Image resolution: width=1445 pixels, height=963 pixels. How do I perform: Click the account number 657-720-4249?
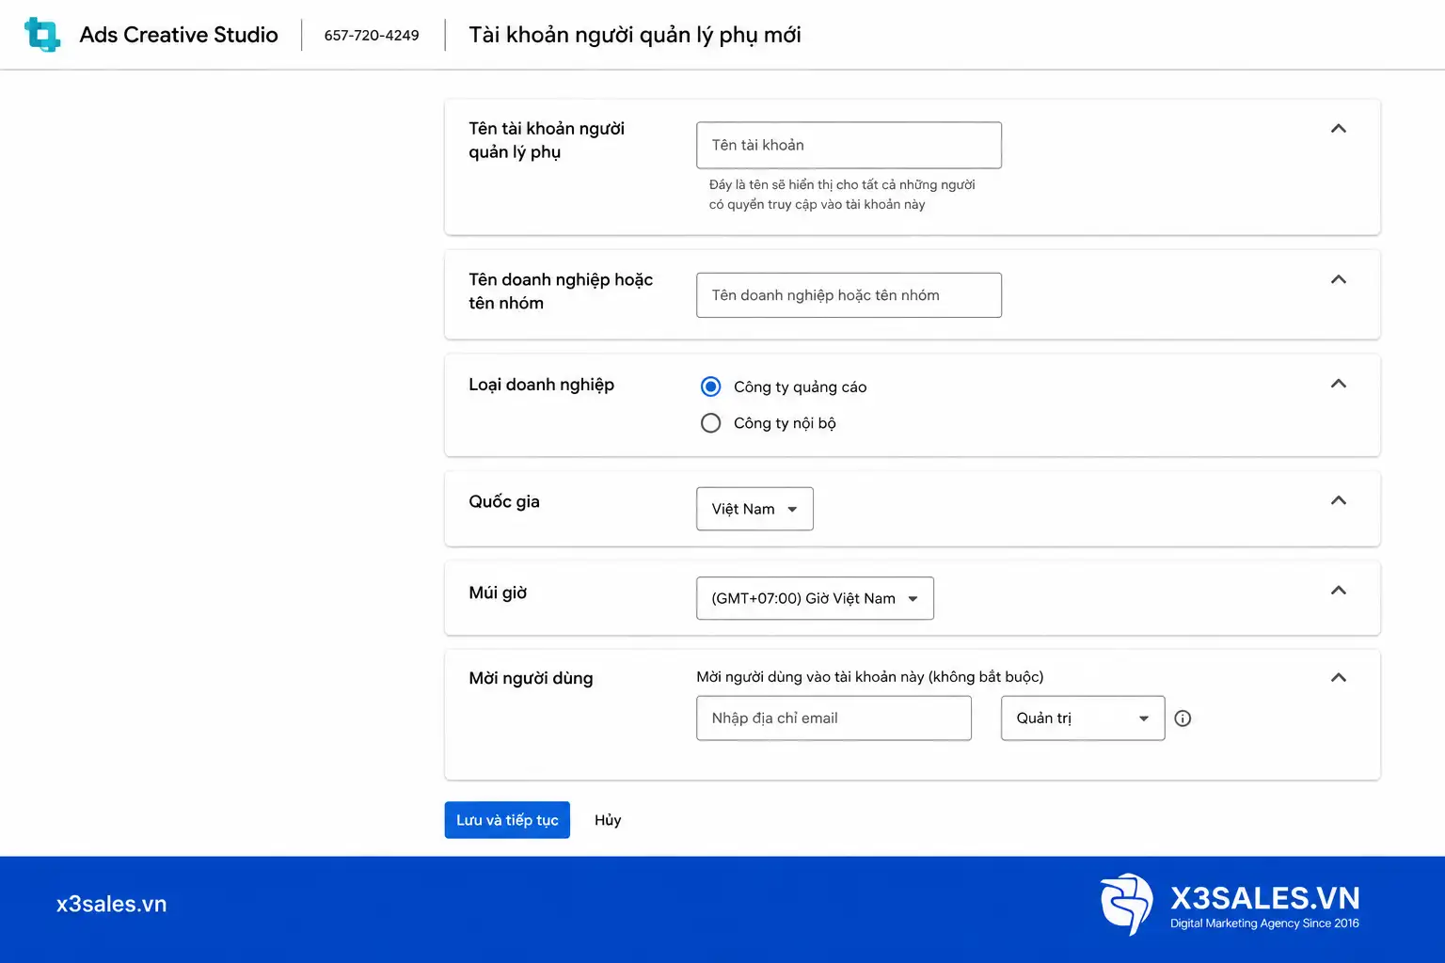pyautogui.click(x=372, y=36)
